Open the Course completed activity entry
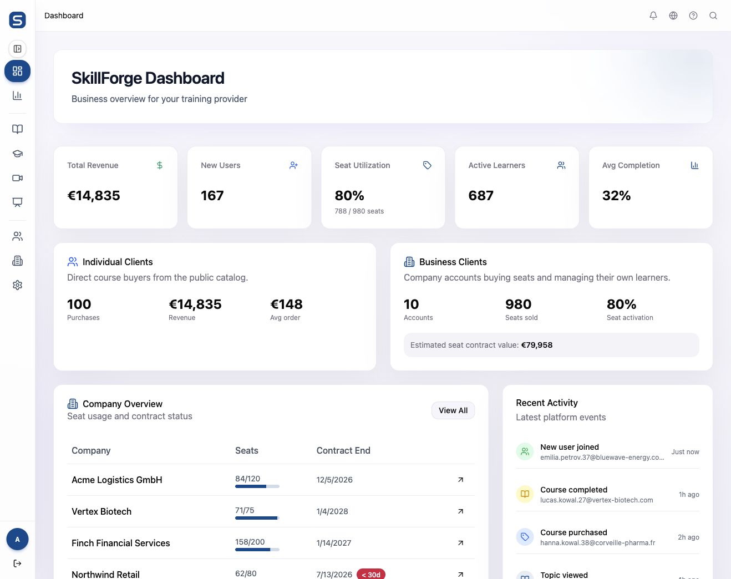This screenshot has width=731, height=579. (607, 494)
